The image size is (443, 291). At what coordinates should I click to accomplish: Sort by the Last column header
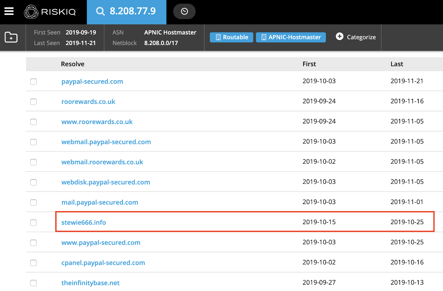pos(397,64)
